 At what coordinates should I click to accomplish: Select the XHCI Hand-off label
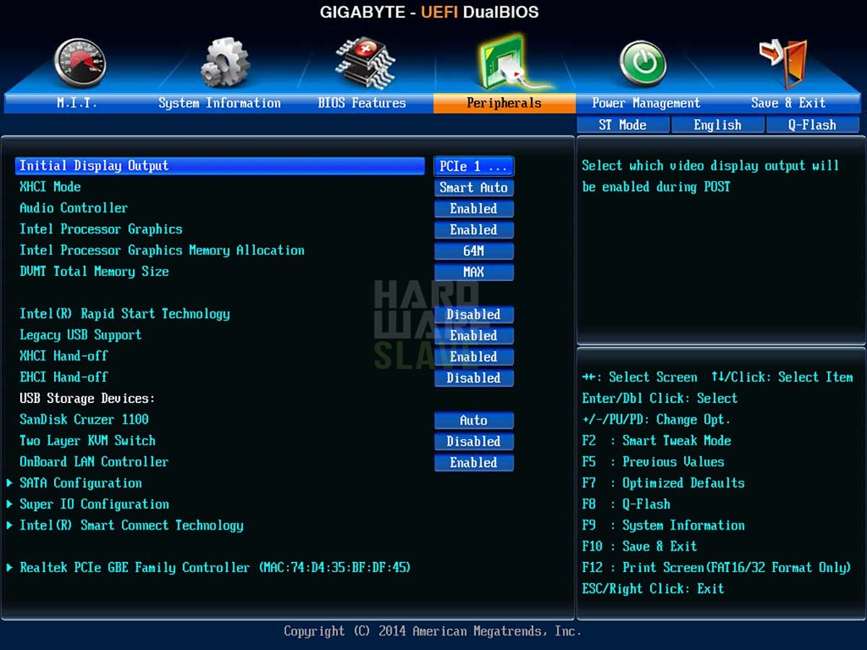[64, 356]
